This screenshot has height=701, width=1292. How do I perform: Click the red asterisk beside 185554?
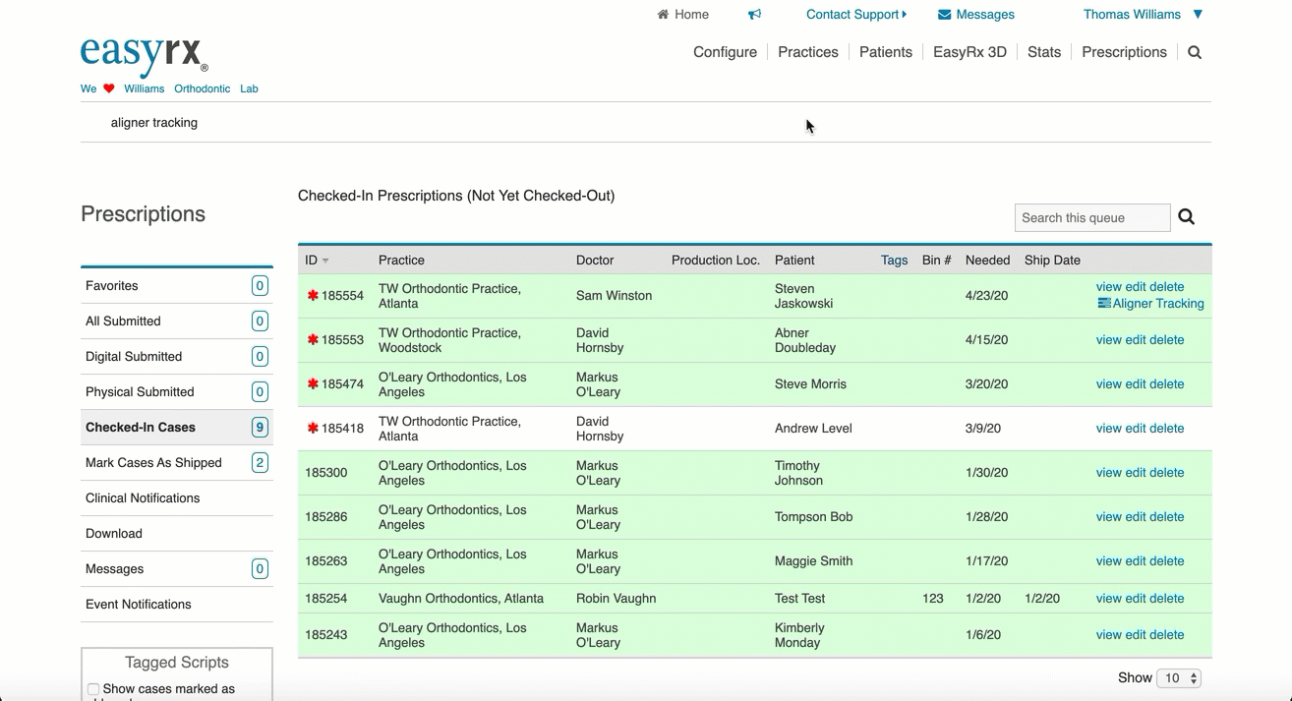point(313,296)
